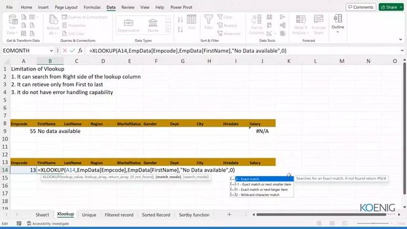This screenshot has height=229, width=407.
Task: Click XLOOKUP in the function tooltip
Action: point(50,177)
